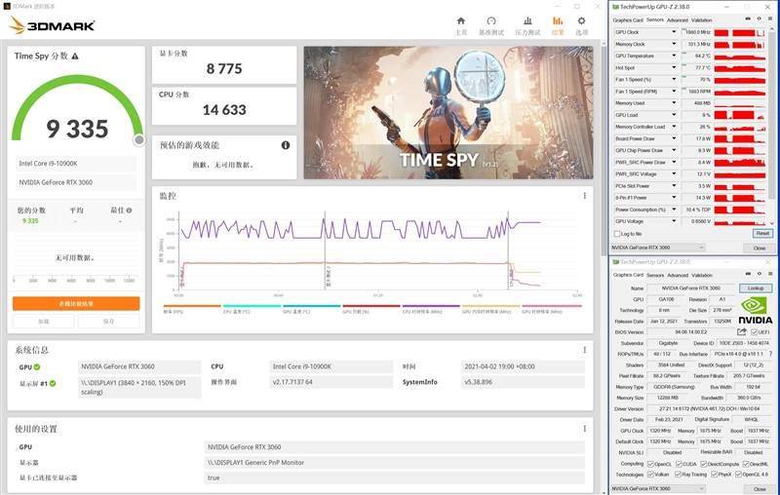Click the purple legend bar under the monitoring chart
The width and height of the screenshot is (780, 495).
(431, 306)
